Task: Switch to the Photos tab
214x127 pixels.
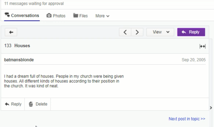Action: click(x=56, y=16)
